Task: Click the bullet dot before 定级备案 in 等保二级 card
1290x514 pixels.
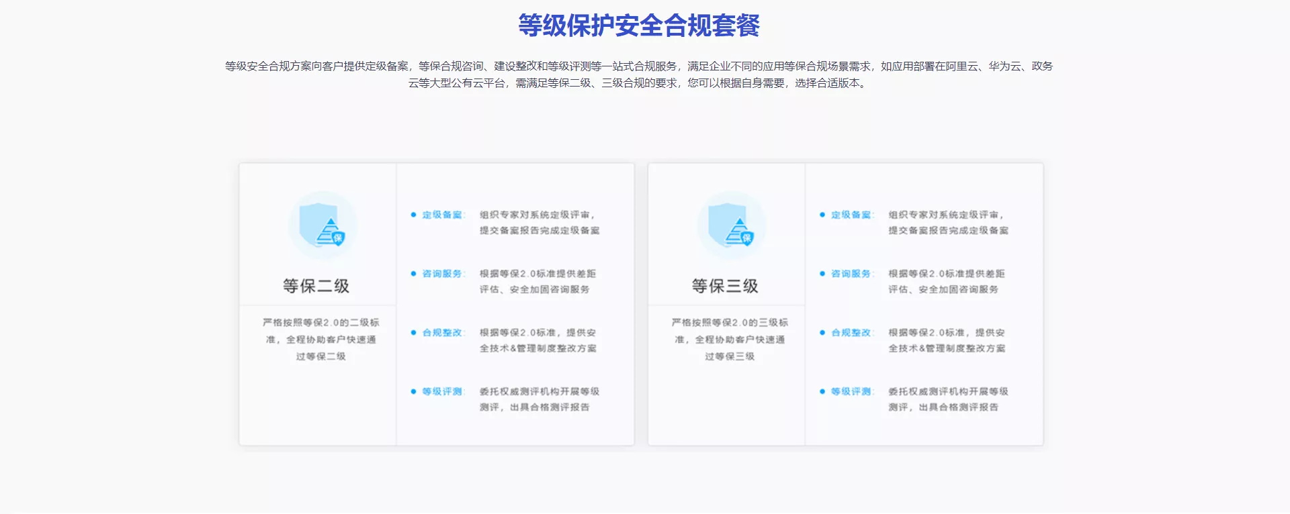Action: [x=413, y=215]
